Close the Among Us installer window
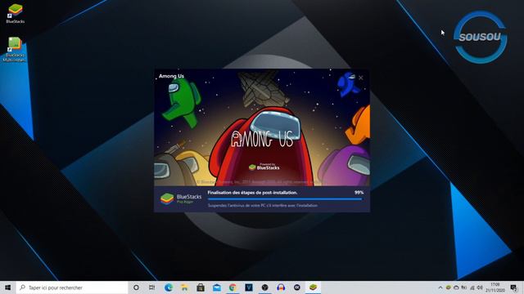This screenshot has height=294, width=524. tap(361, 78)
